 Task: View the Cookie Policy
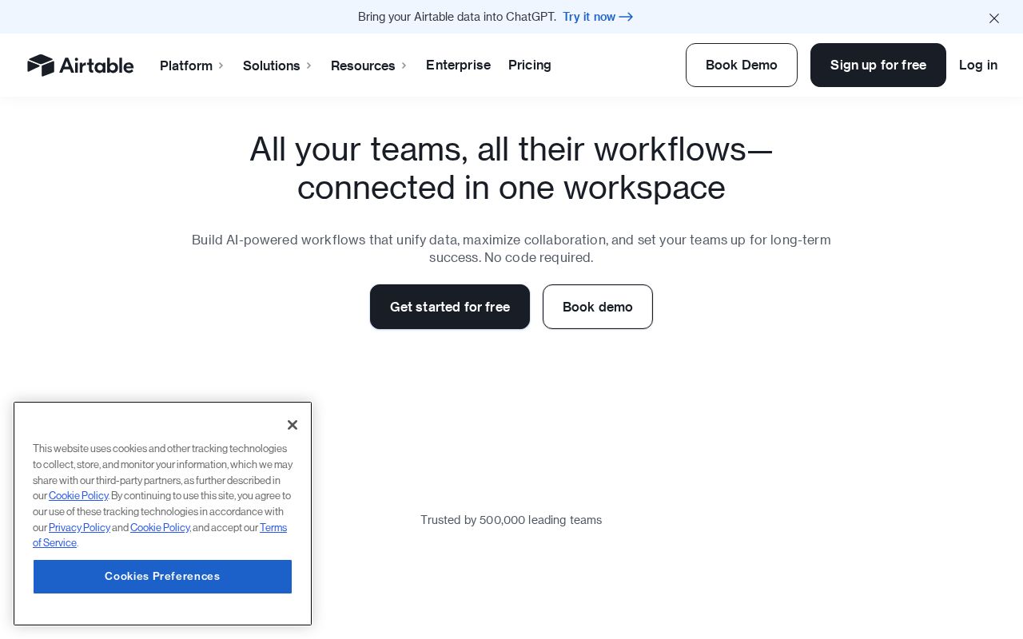point(78,496)
